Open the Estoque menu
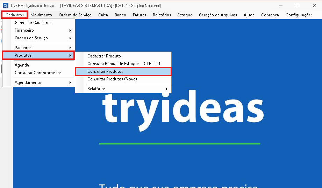Image resolution: width=322 pixels, height=188 pixels. pyautogui.click(x=185, y=15)
